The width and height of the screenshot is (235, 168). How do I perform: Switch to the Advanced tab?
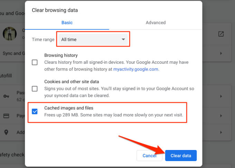156,23
